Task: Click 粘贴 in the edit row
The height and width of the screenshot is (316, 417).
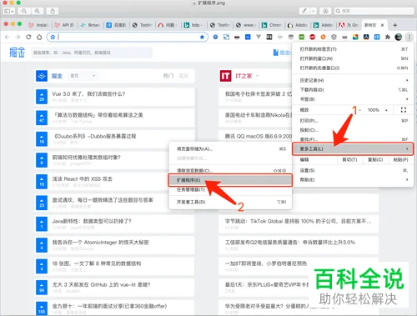Action: [x=400, y=159]
